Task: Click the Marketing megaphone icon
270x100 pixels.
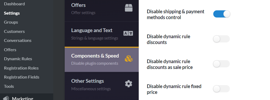Action: [x=6, y=98]
